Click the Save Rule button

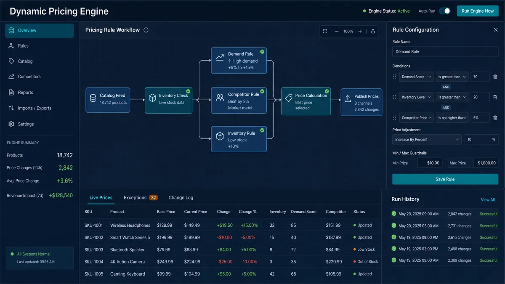445,179
